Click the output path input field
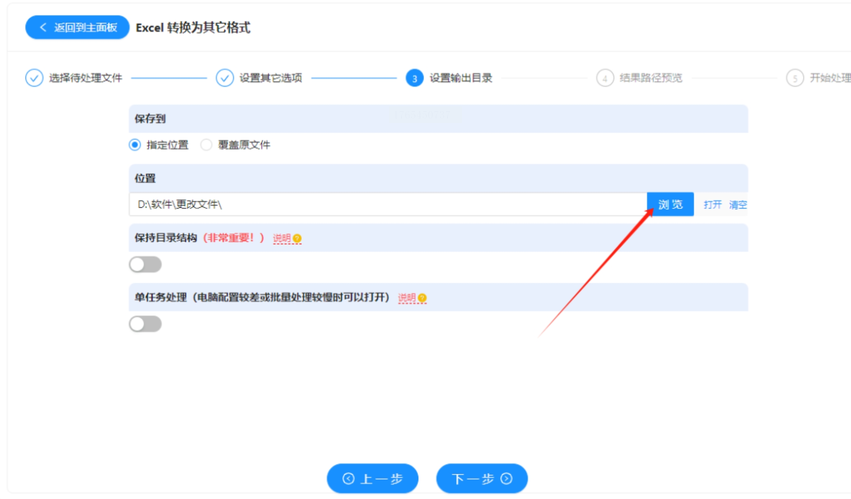The height and width of the screenshot is (499, 851). point(387,204)
